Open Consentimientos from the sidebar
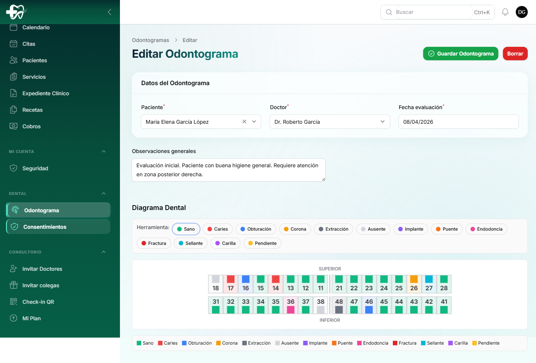This screenshot has width=536, height=363. [58, 227]
